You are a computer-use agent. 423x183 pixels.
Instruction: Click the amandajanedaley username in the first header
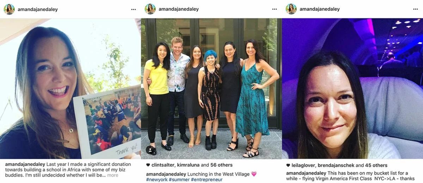(38, 10)
